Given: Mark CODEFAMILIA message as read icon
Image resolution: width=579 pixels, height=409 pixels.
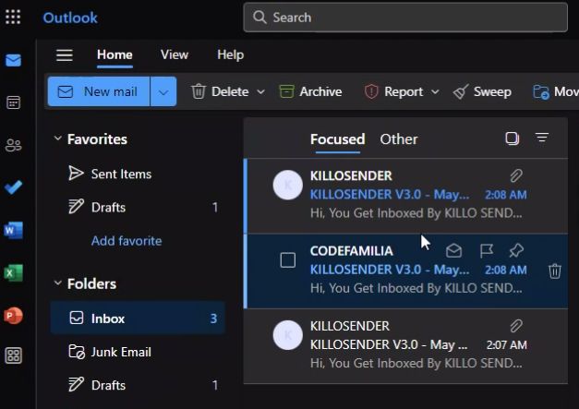Looking at the screenshot, I should pos(453,251).
